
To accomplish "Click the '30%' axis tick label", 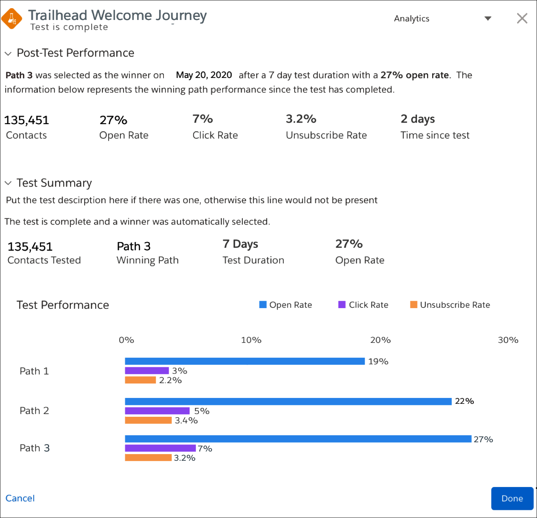I will coord(508,340).
